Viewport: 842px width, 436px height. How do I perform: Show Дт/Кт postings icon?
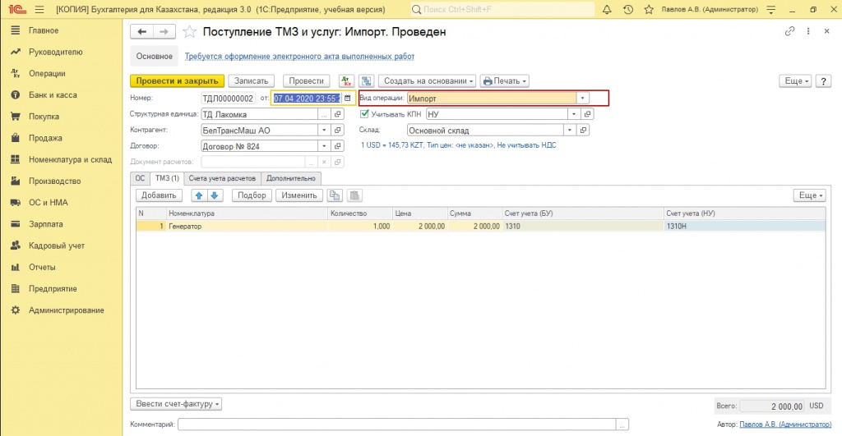(x=346, y=81)
